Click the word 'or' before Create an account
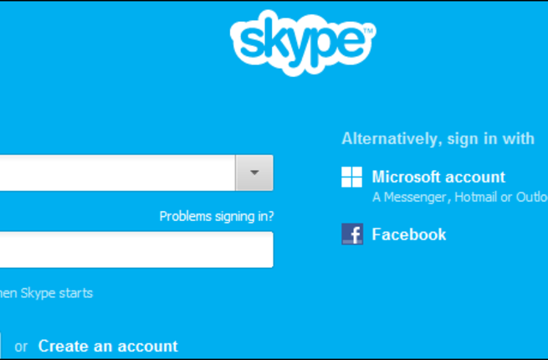 [21, 346]
